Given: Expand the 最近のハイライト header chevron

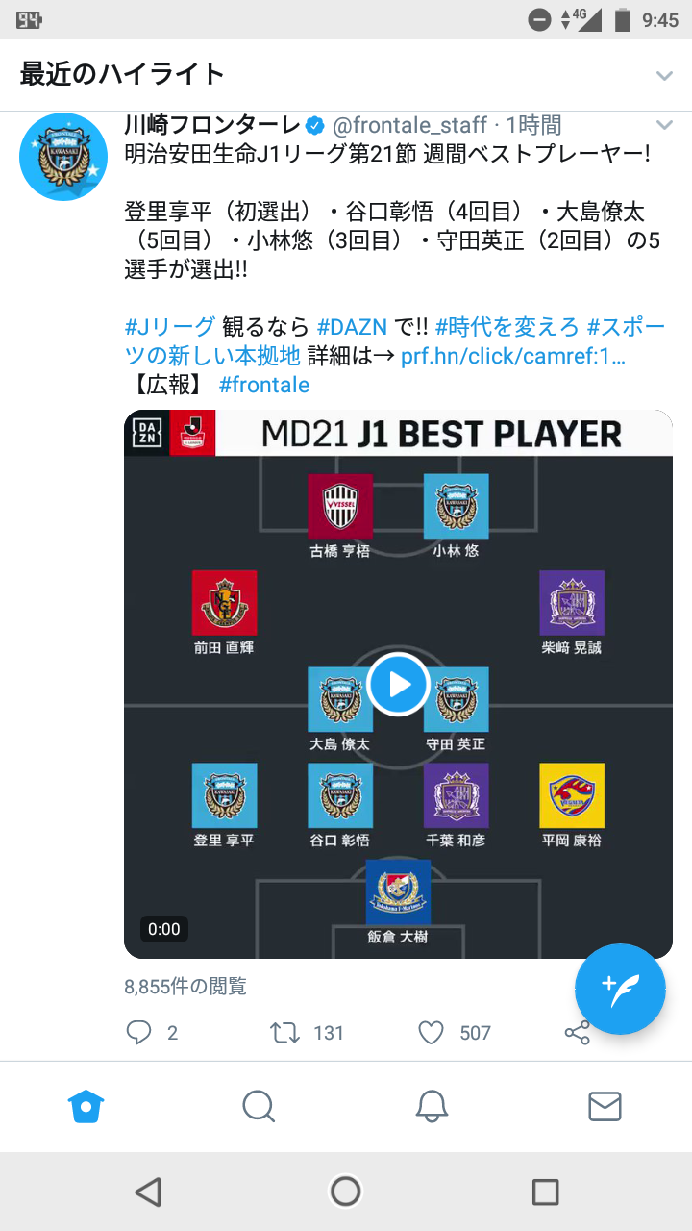Looking at the screenshot, I should [664, 75].
